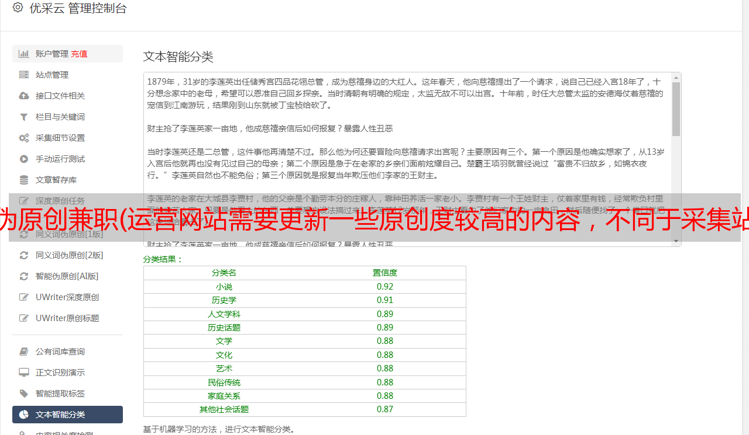Viewport: 749px width, 435px height.
Task: Click the refresh icon for 同义词伪原创[2版]
Action: [x=24, y=255]
